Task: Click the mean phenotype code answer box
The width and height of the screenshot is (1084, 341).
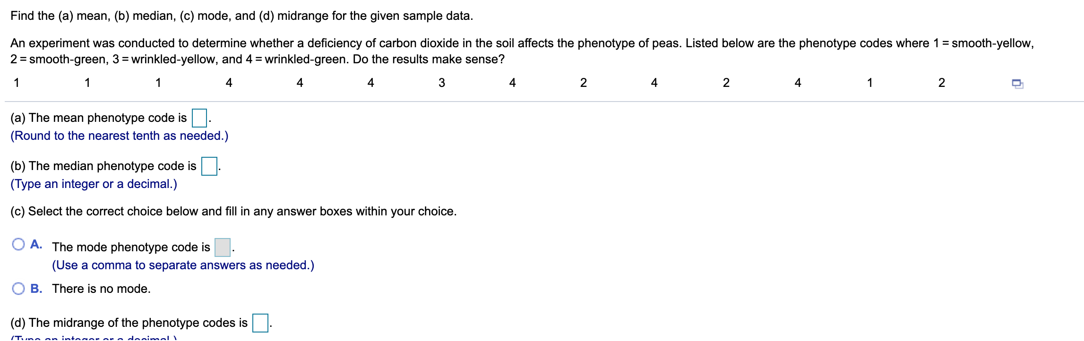Action: (199, 118)
